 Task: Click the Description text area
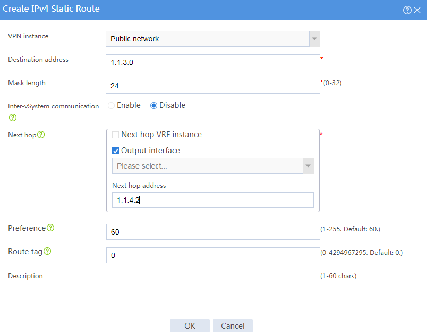point(212,290)
